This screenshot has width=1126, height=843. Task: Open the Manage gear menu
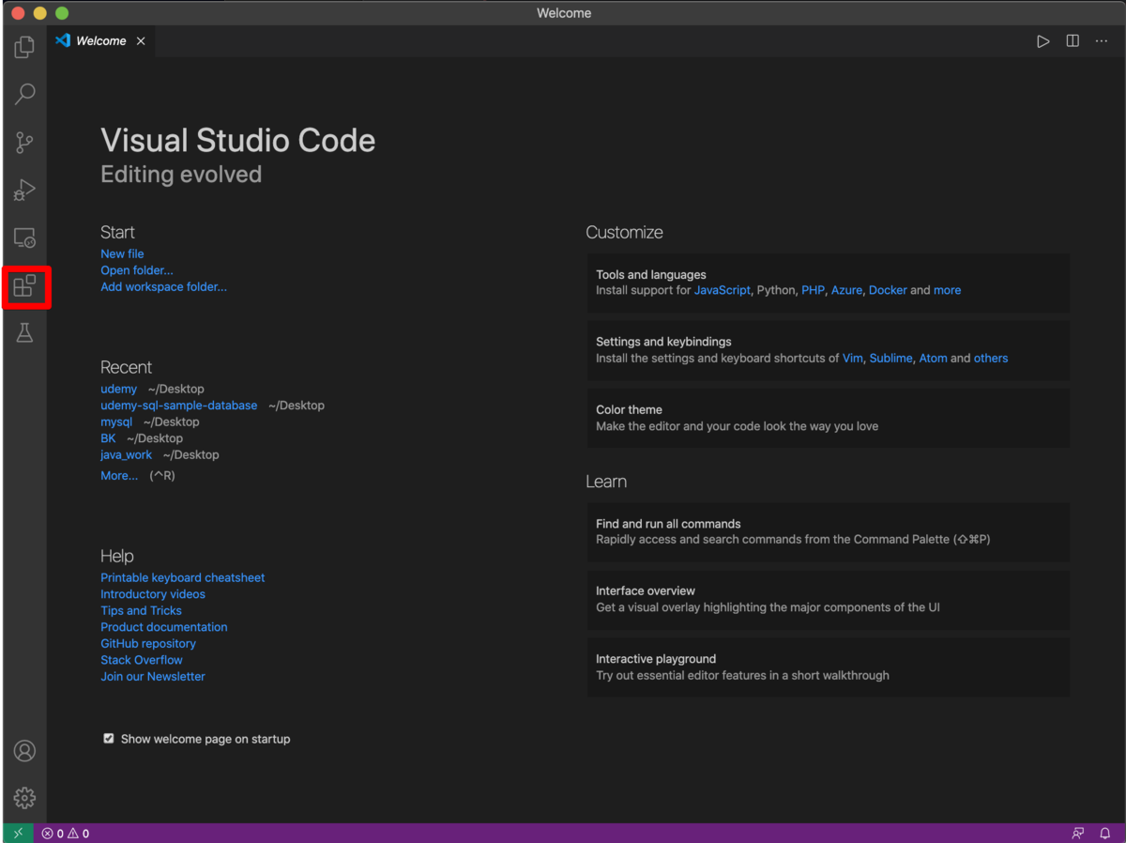point(24,797)
